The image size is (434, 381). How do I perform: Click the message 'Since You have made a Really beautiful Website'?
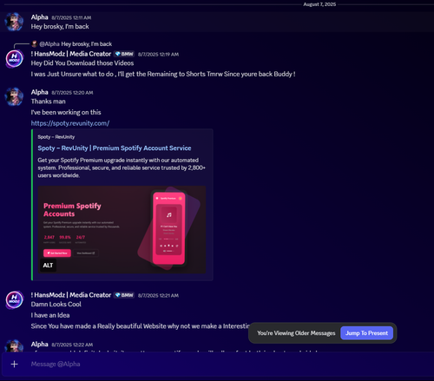140,326
